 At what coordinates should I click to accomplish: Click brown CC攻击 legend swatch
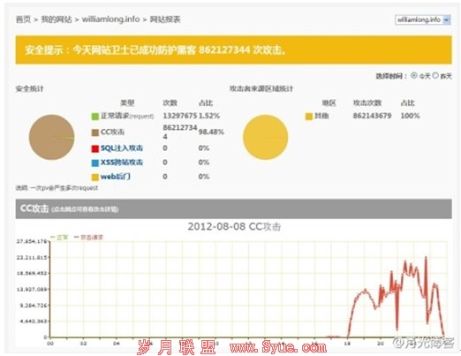click(94, 133)
